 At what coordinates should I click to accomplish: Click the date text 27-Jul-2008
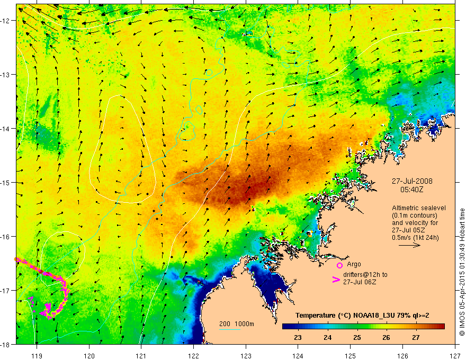click(x=412, y=181)
